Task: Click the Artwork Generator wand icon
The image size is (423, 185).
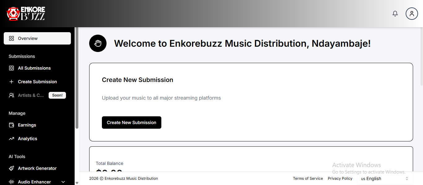Action: [11, 168]
